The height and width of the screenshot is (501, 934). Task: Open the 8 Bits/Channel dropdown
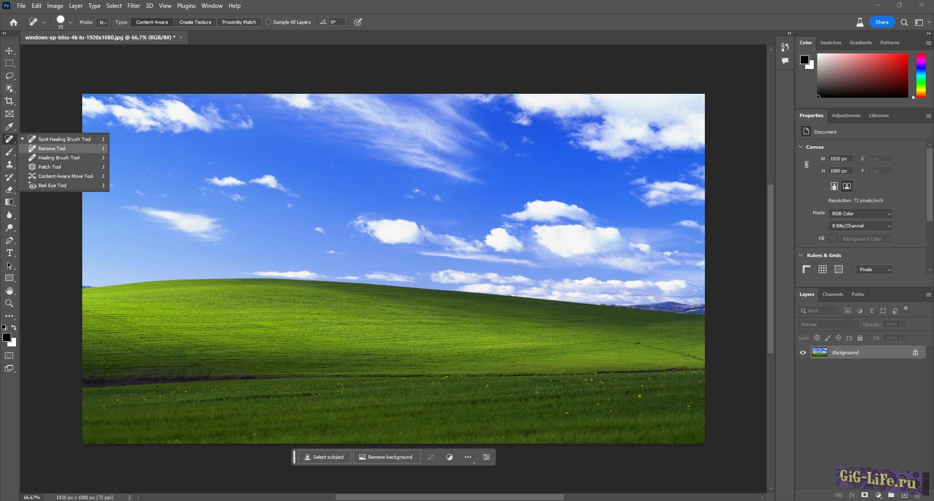[x=861, y=226]
